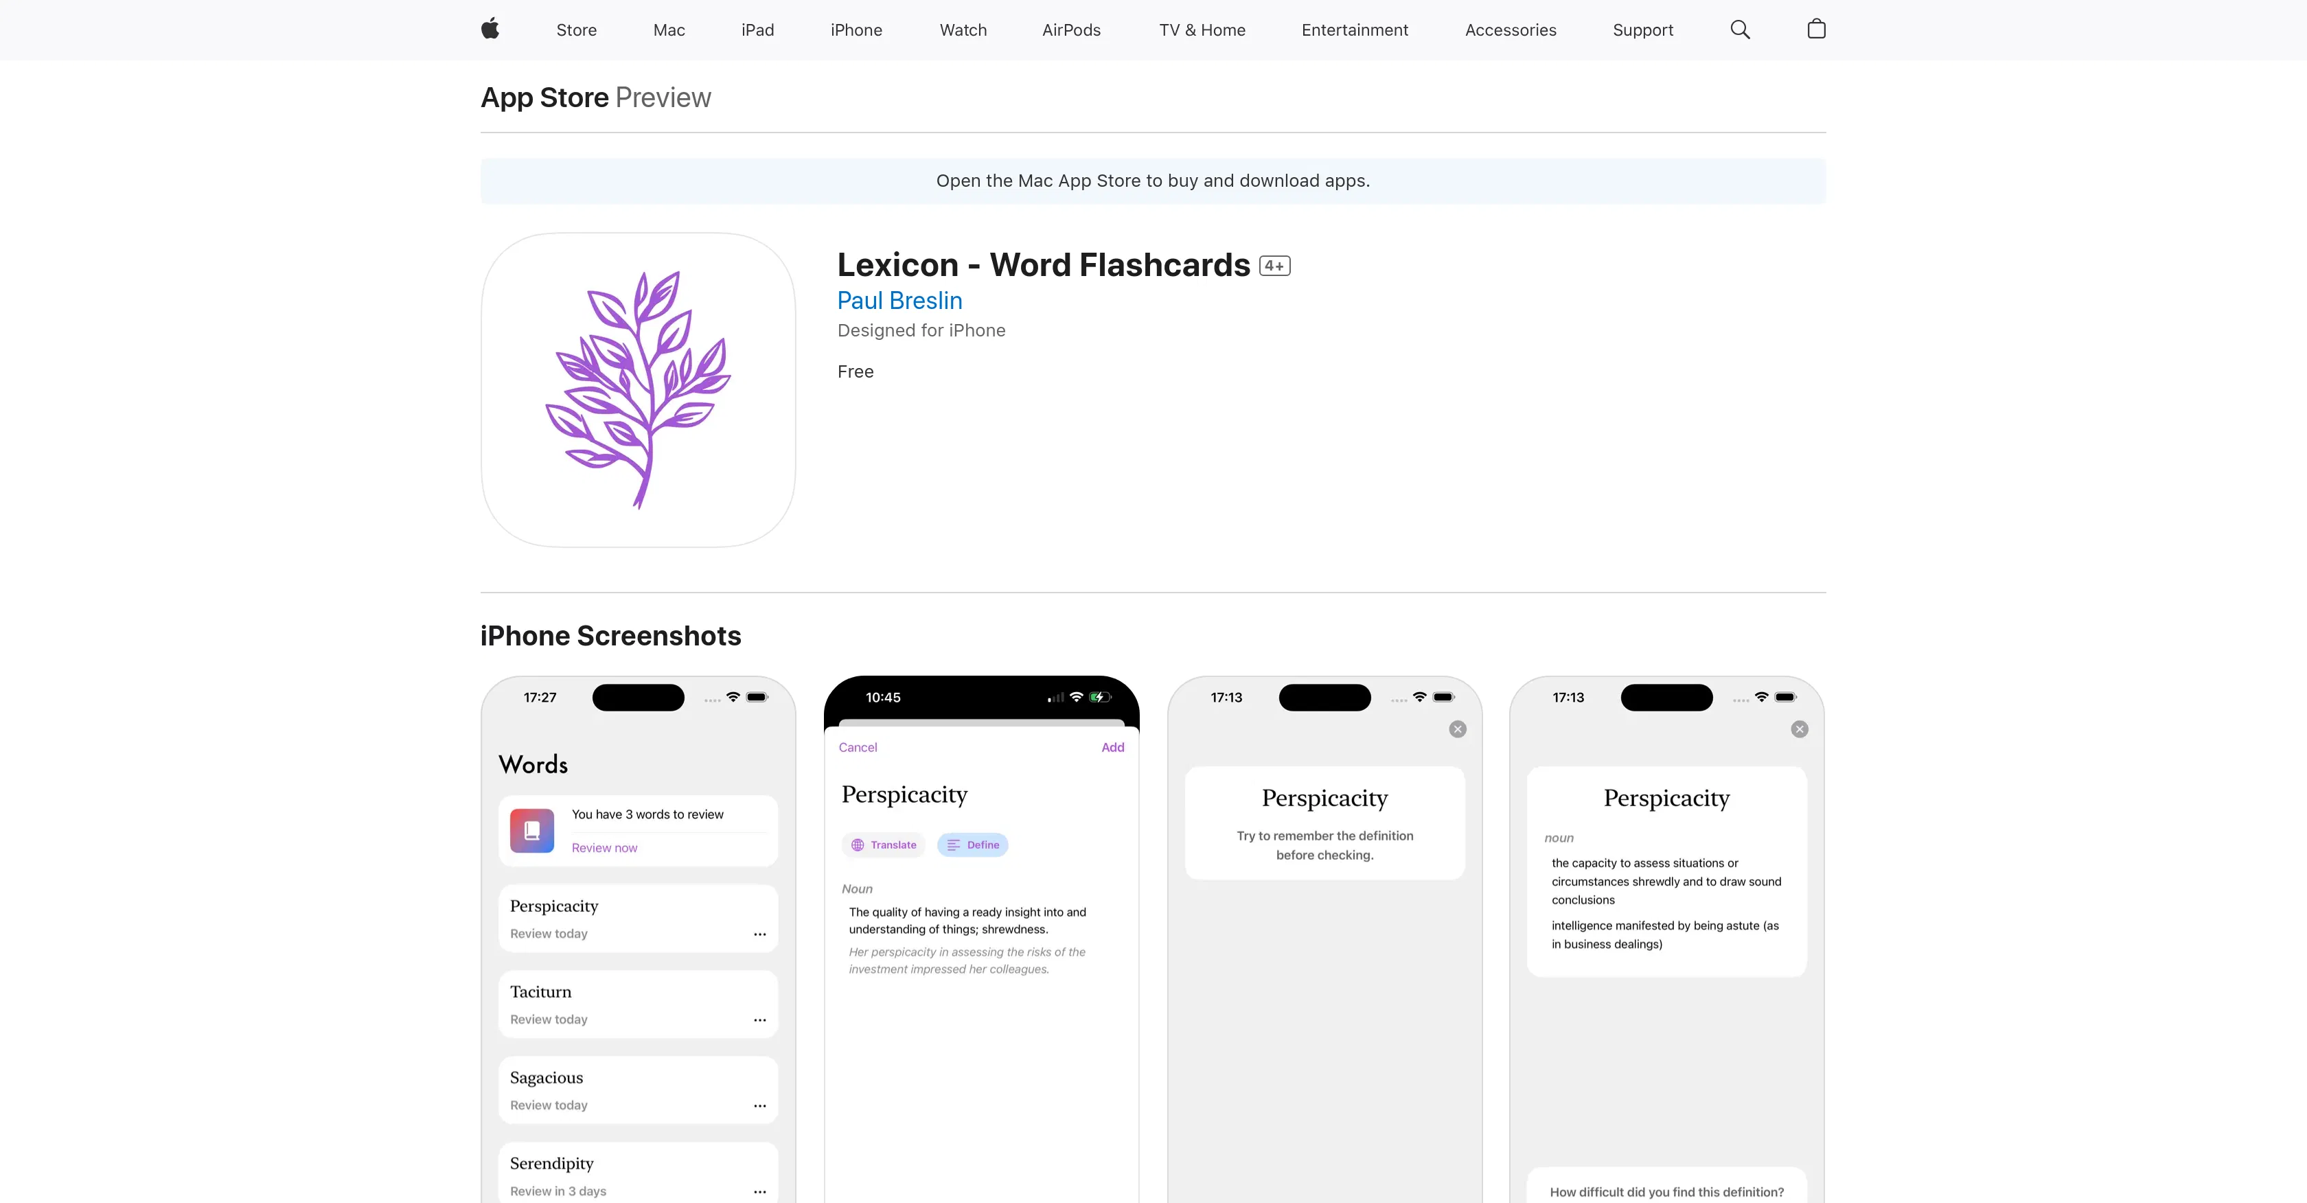Image resolution: width=2307 pixels, height=1203 pixels.
Task: Open the ellipsis menu for Serendipity
Action: tap(760, 1191)
